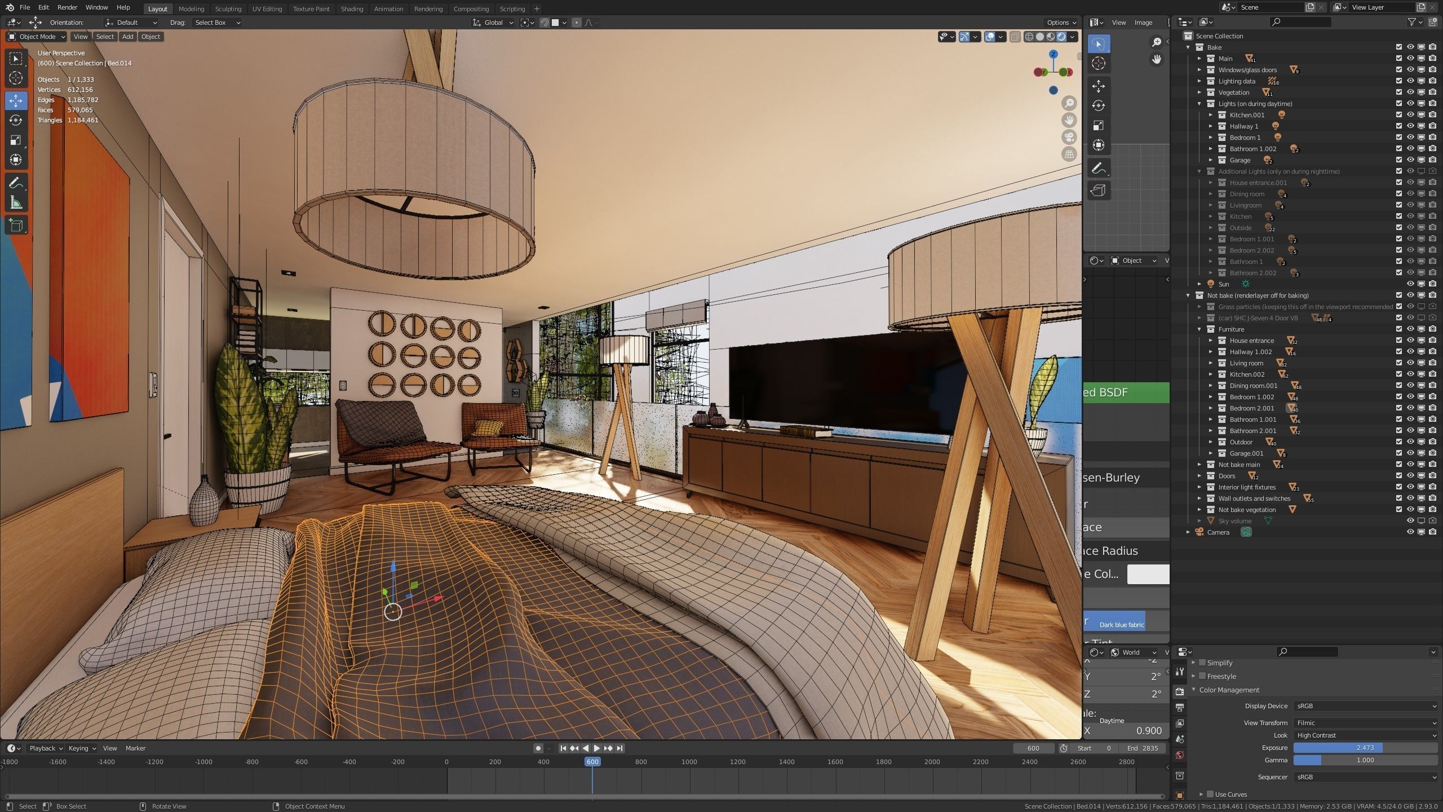Open the timeline Marker menu

(x=135, y=748)
